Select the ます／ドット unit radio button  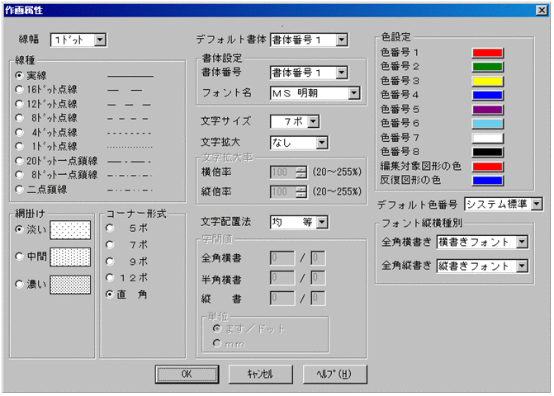(217, 328)
